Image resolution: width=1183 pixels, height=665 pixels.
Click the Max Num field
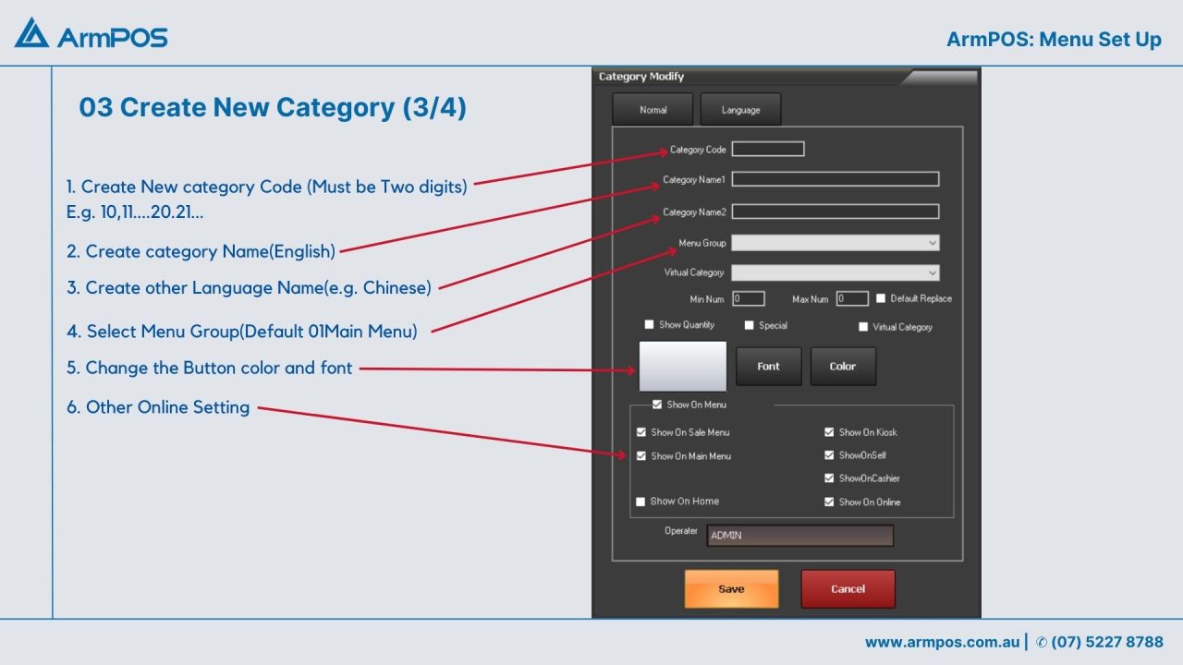click(x=852, y=298)
